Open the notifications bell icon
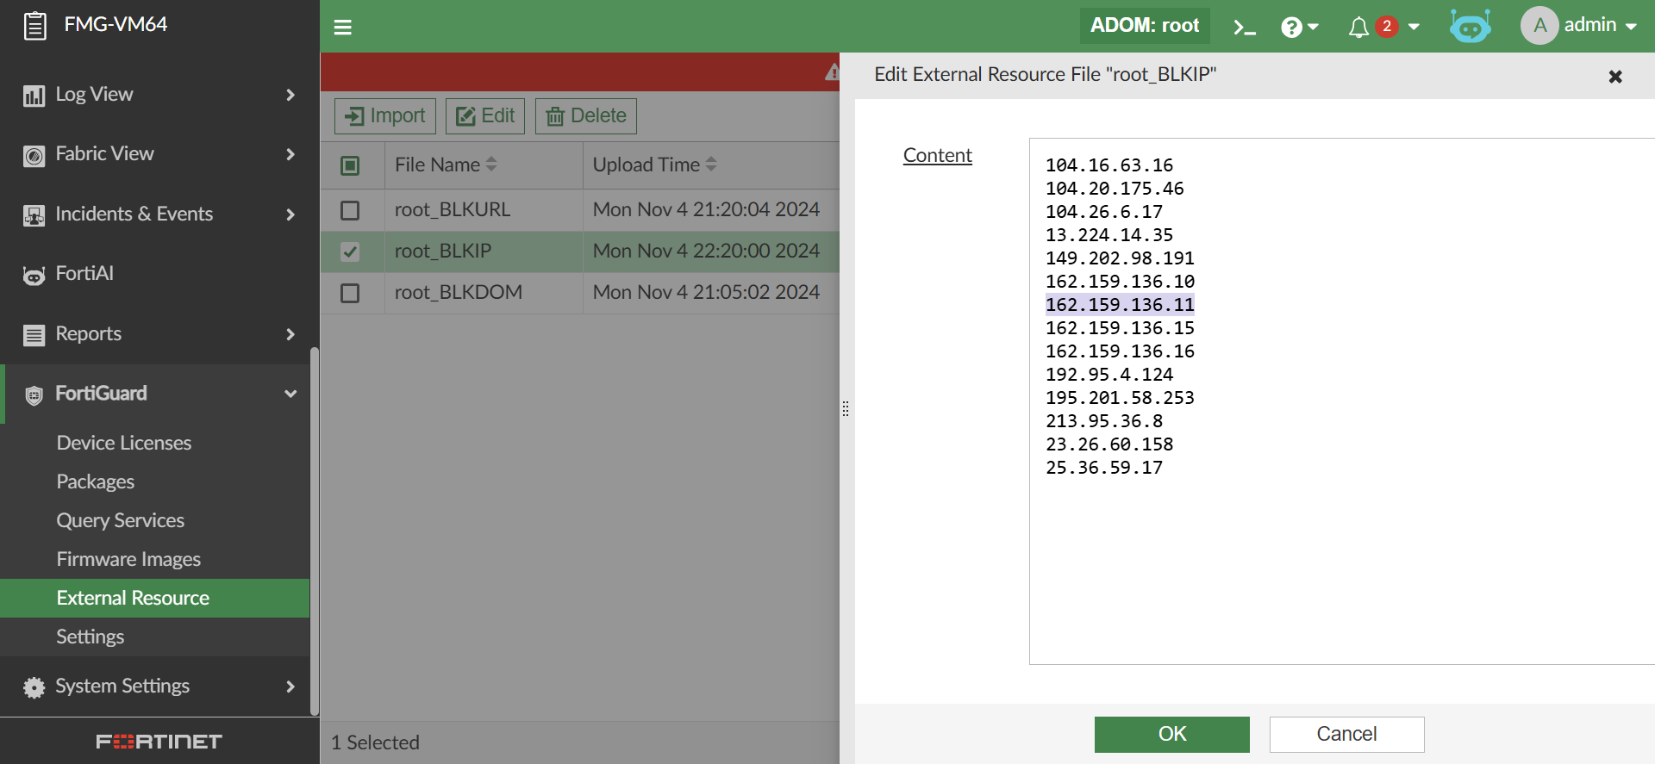 click(1358, 28)
